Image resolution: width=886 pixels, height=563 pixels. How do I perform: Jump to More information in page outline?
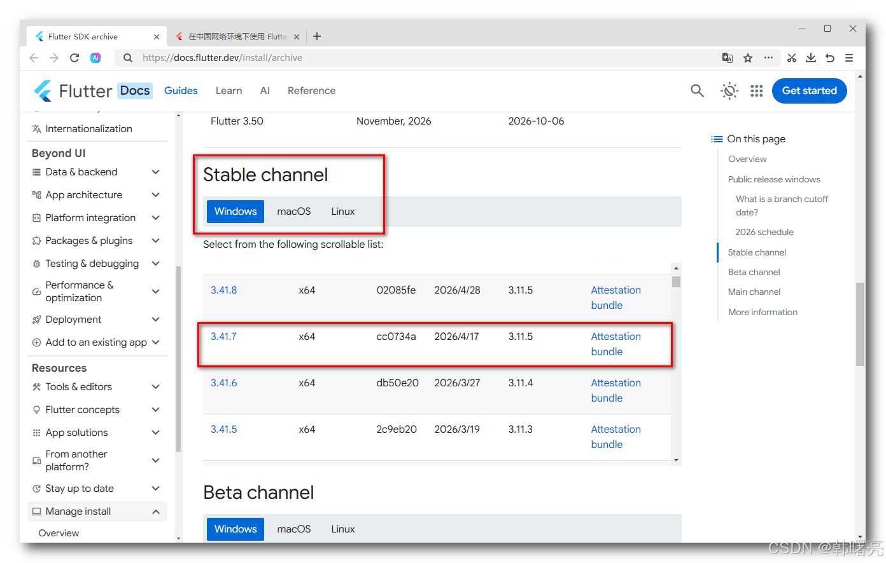point(763,313)
